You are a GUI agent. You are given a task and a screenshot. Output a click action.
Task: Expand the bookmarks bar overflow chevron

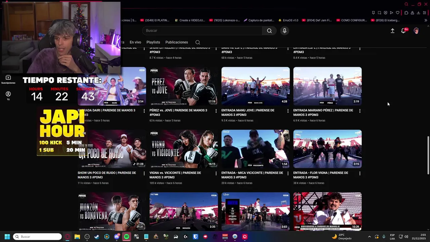tap(426, 20)
